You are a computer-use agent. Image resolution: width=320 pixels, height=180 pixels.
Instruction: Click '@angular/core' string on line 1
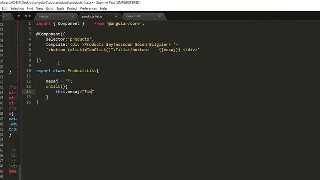pos(124,24)
